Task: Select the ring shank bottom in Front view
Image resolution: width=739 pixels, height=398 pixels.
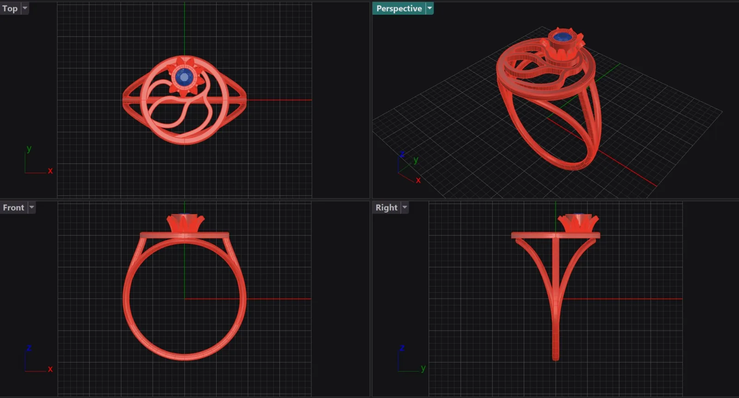Action: [184, 356]
